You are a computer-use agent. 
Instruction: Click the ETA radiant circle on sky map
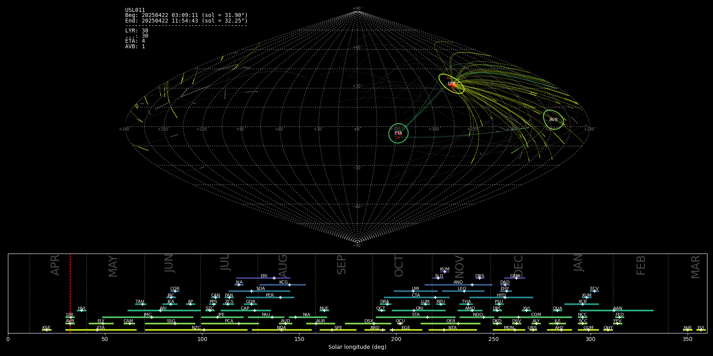(398, 133)
